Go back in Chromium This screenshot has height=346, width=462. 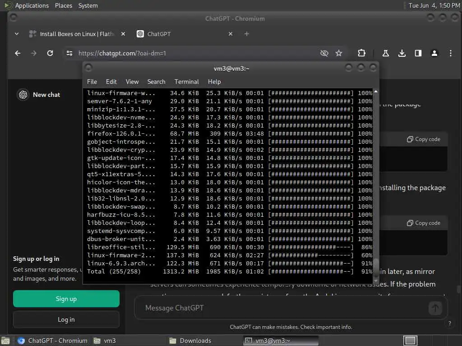(18, 53)
